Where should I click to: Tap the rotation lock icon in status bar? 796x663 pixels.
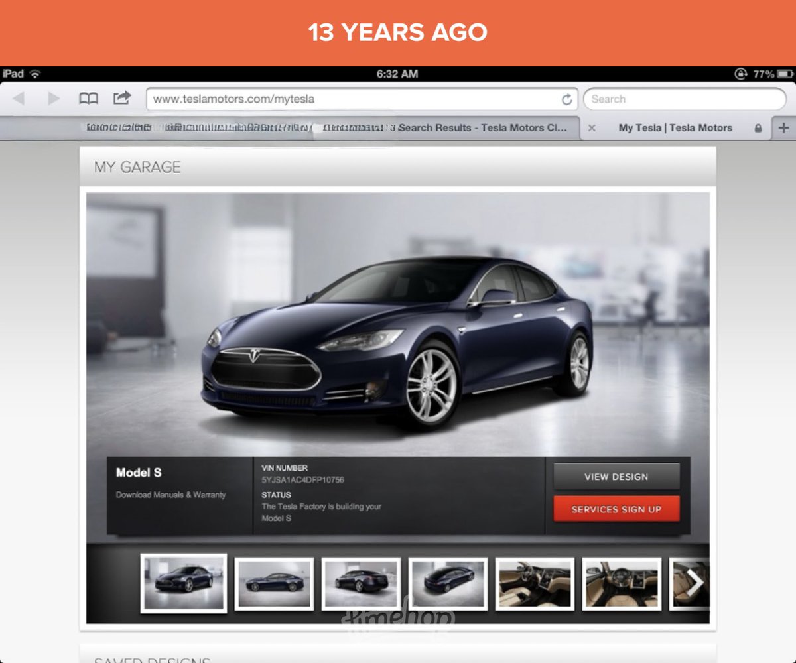741,74
